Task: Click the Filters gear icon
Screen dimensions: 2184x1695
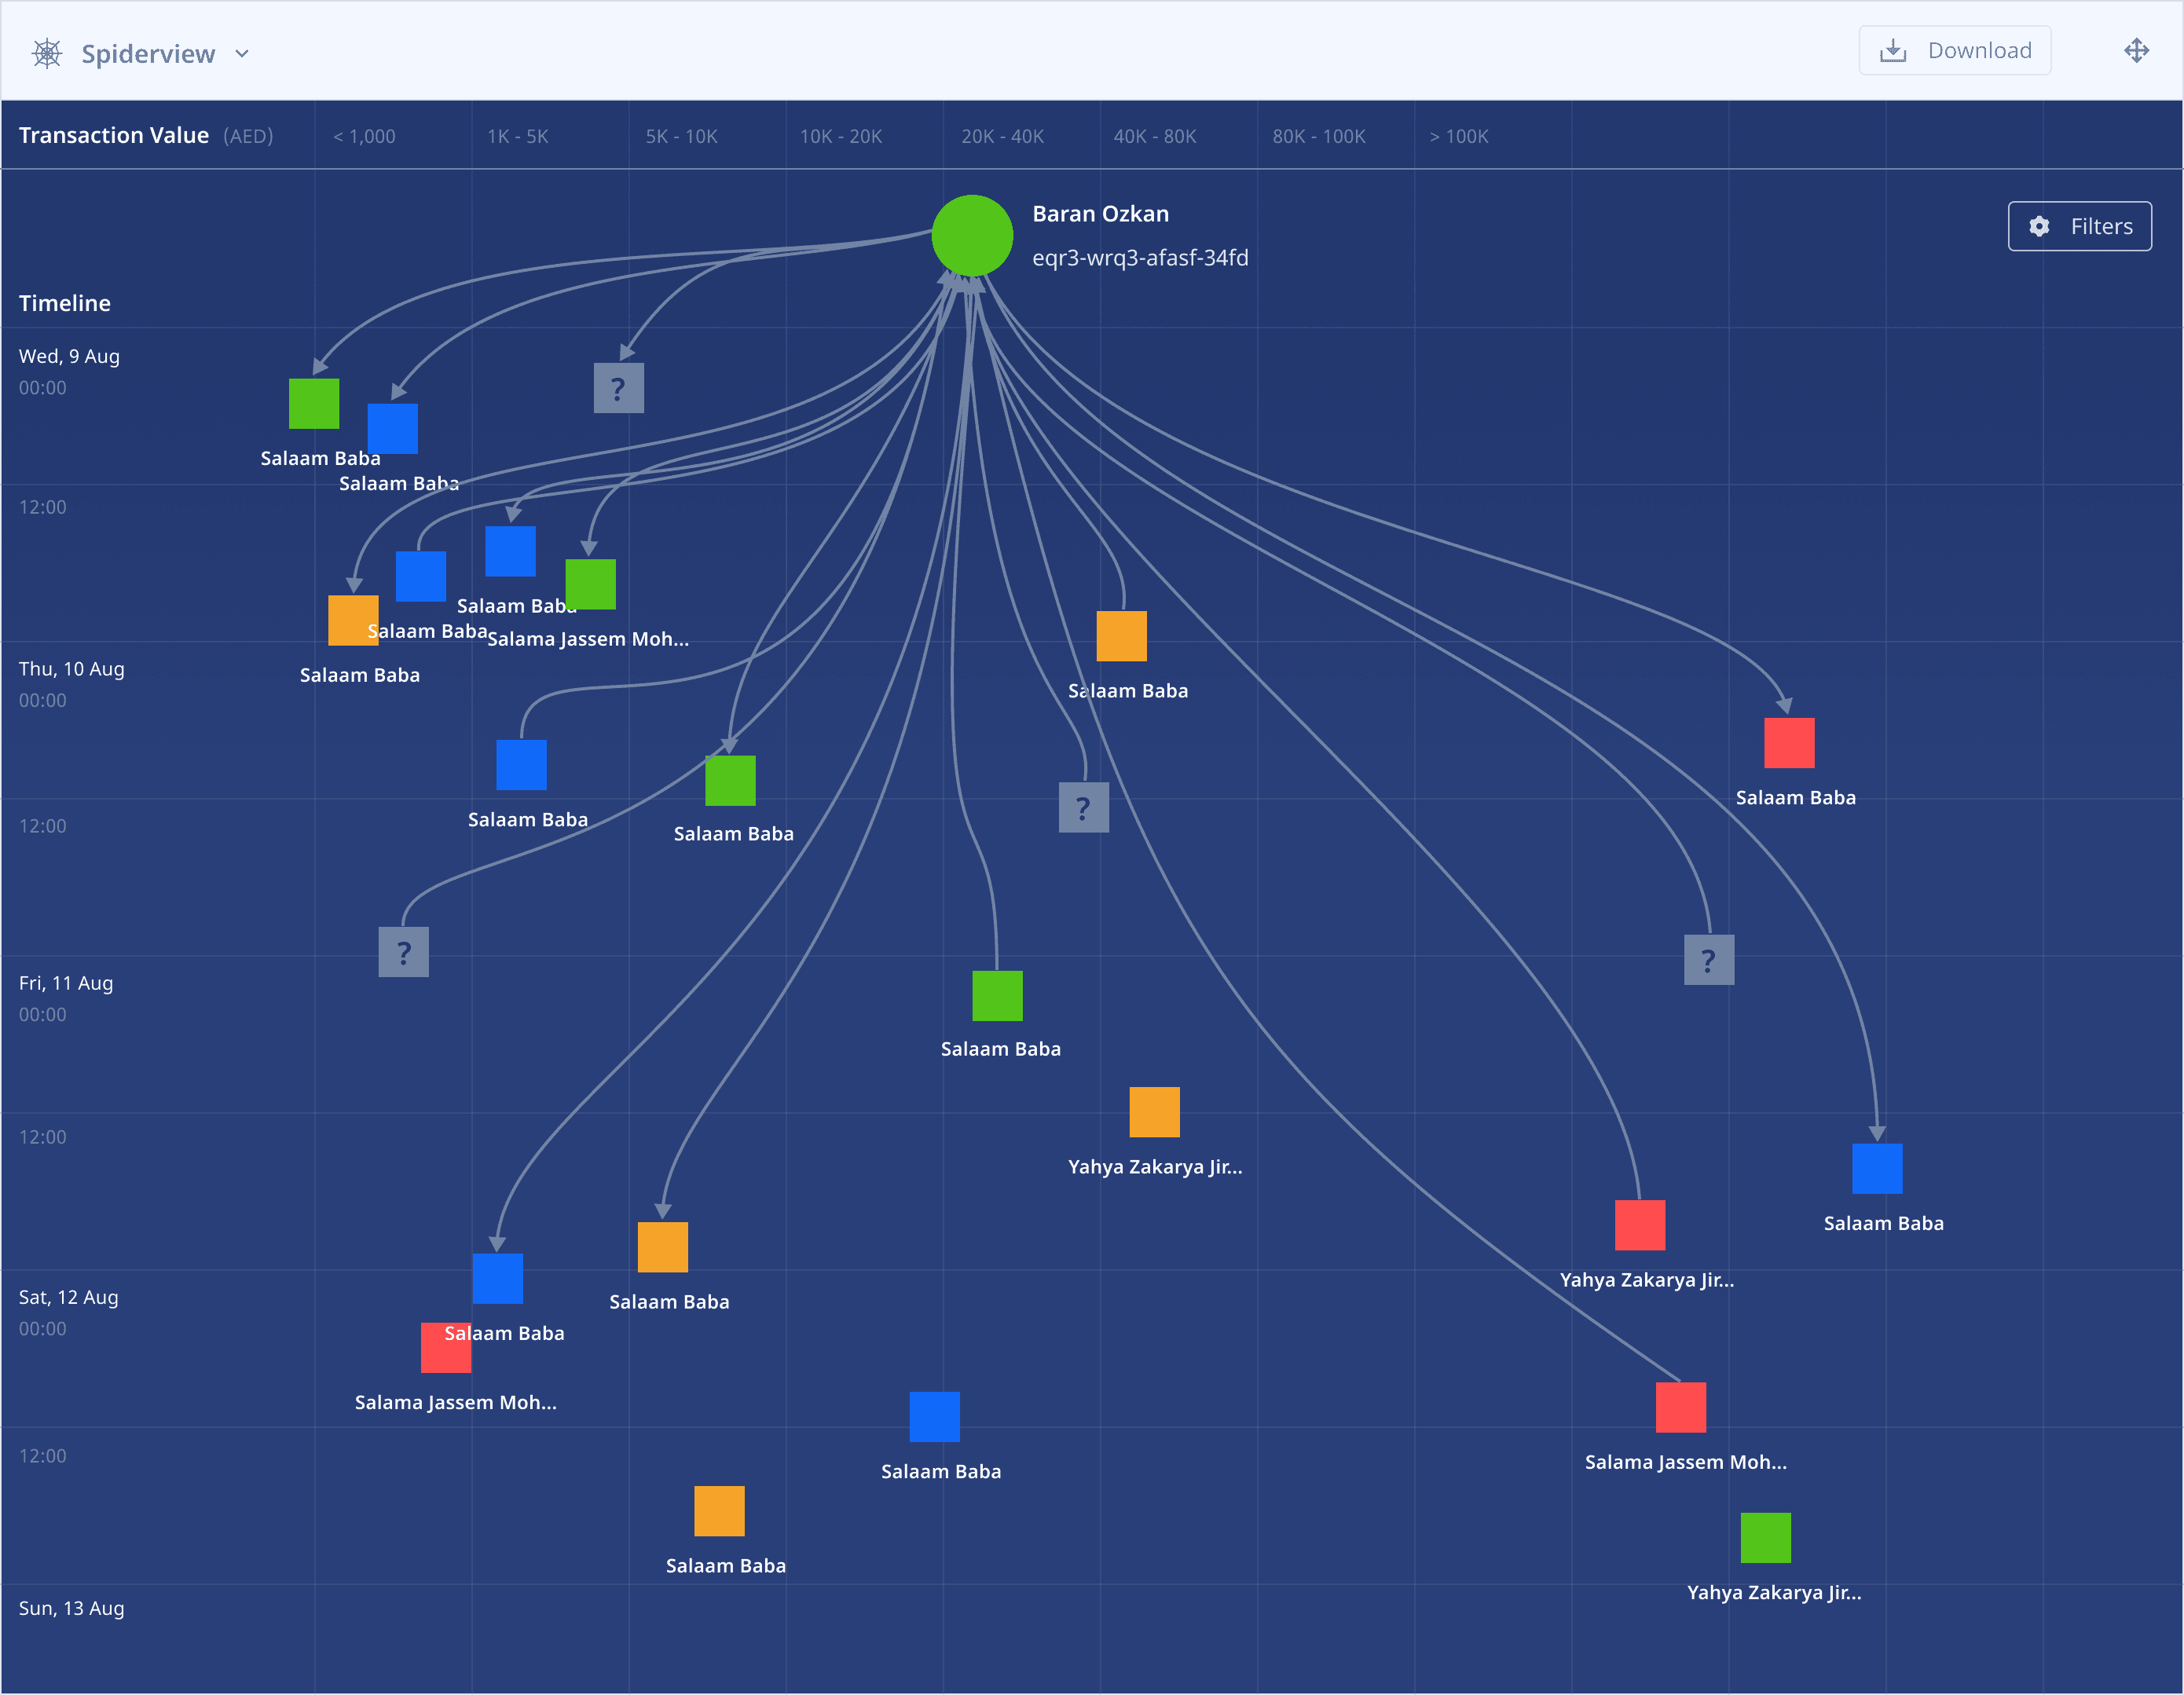Action: [2039, 227]
